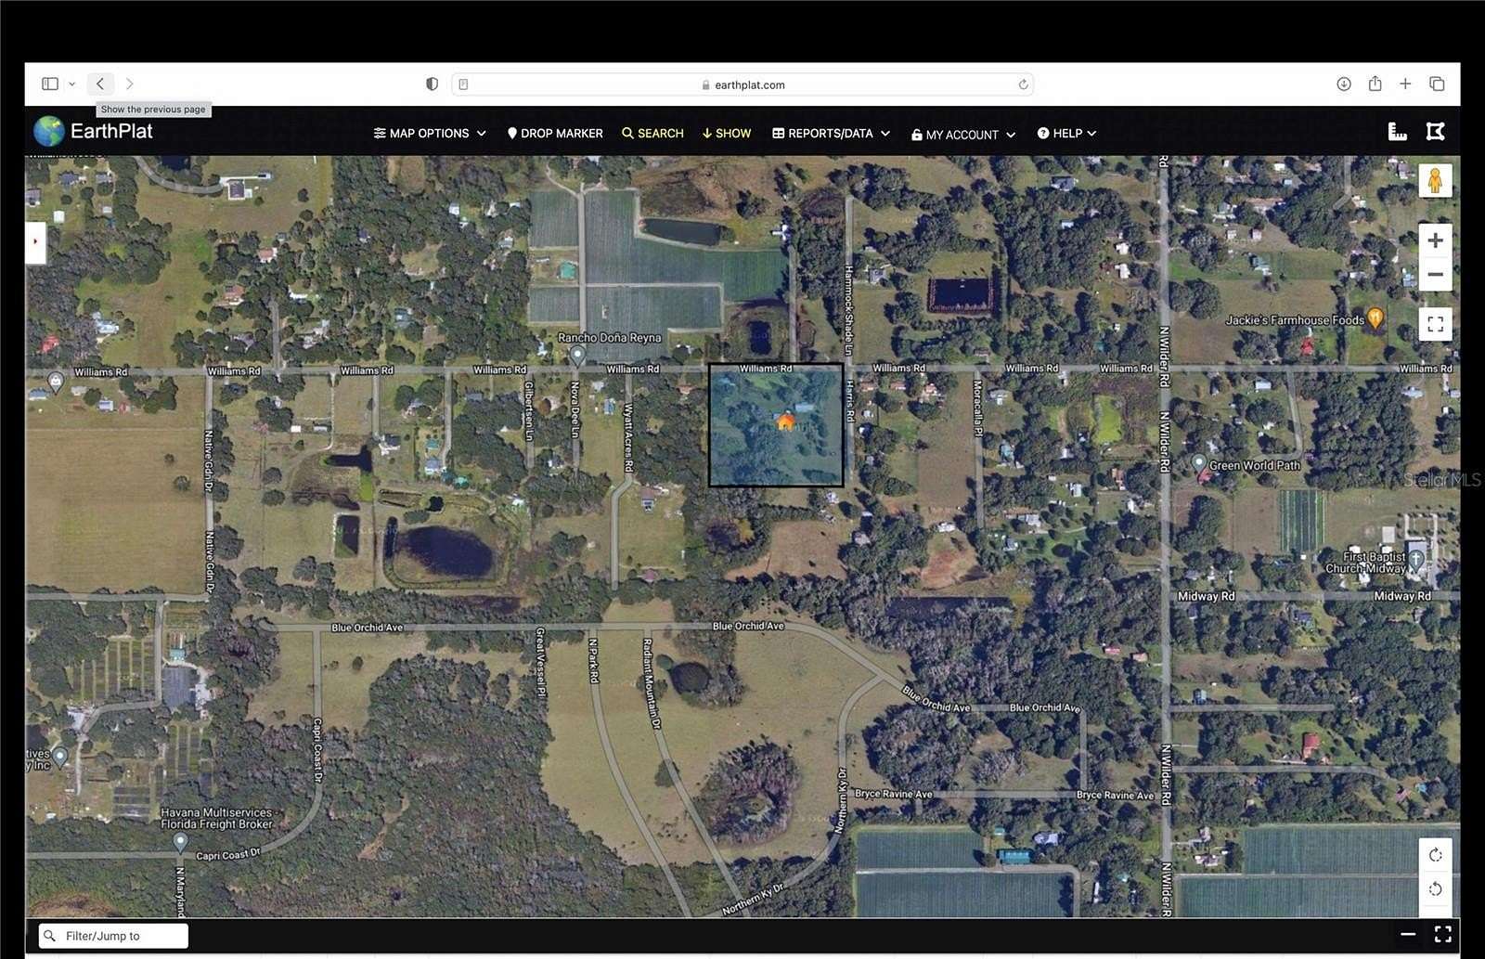Enter fullscreen map view
The image size is (1485, 959).
point(1435,323)
